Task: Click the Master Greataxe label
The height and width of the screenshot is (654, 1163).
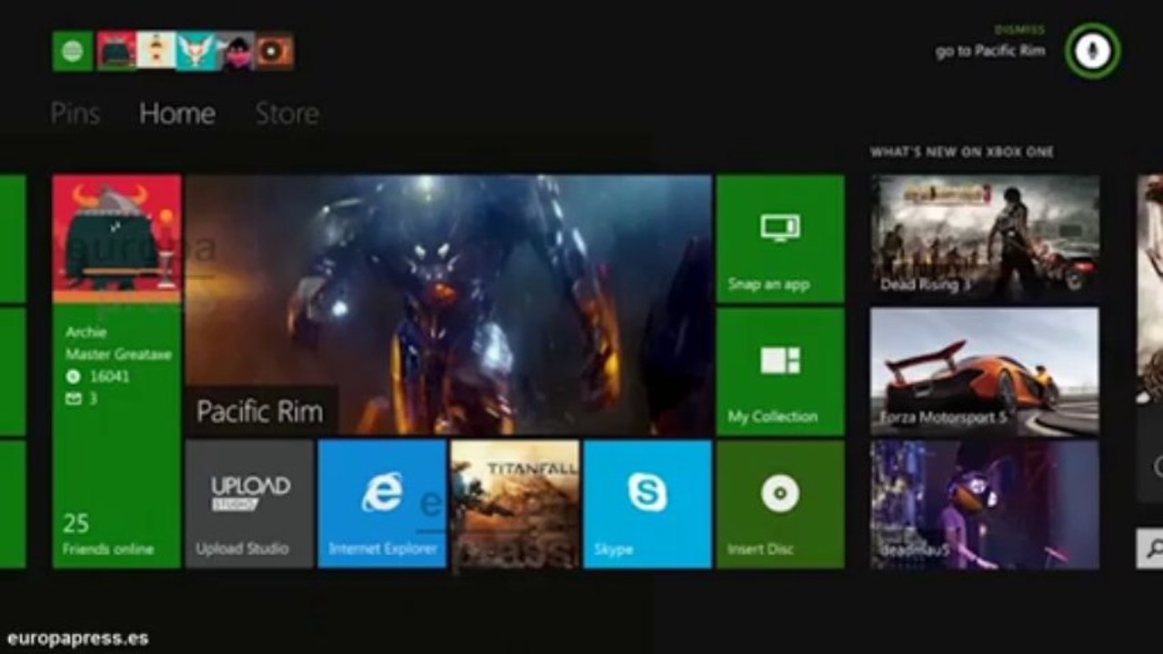Action: 118,354
